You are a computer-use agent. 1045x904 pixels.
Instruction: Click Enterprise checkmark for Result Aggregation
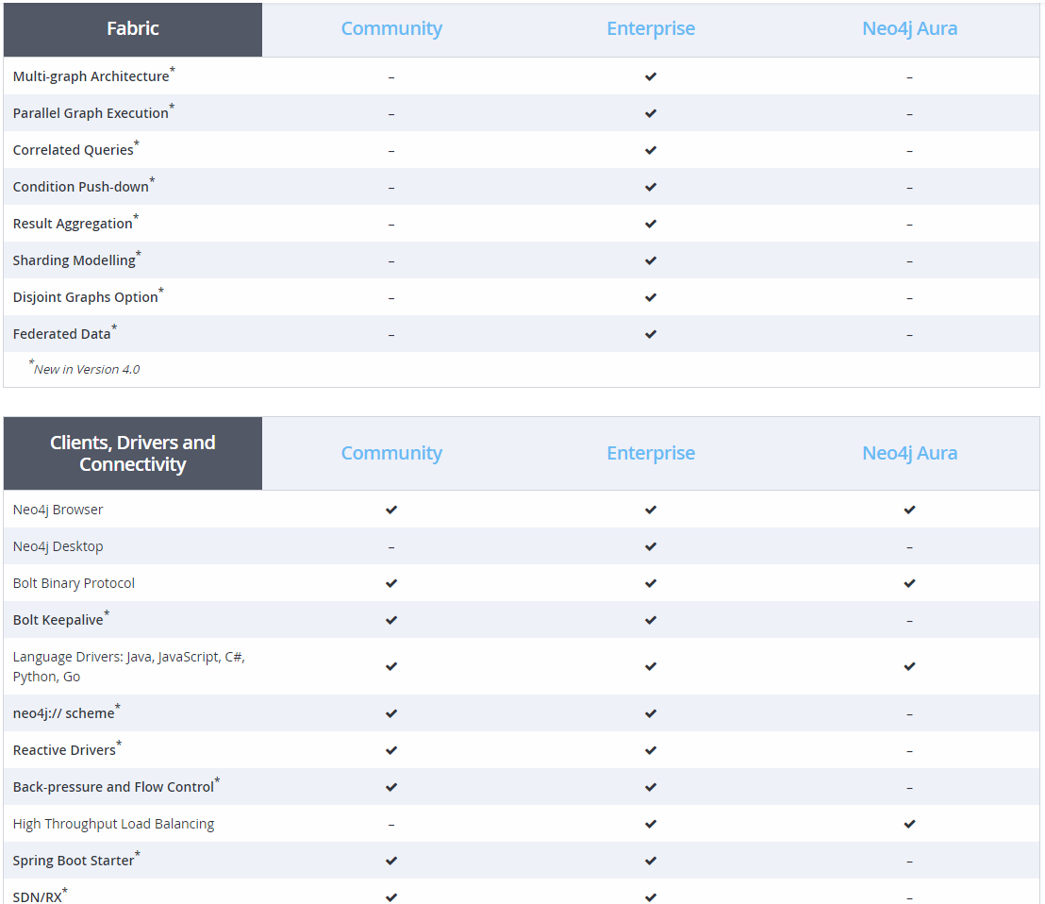(x=651, y=224)
